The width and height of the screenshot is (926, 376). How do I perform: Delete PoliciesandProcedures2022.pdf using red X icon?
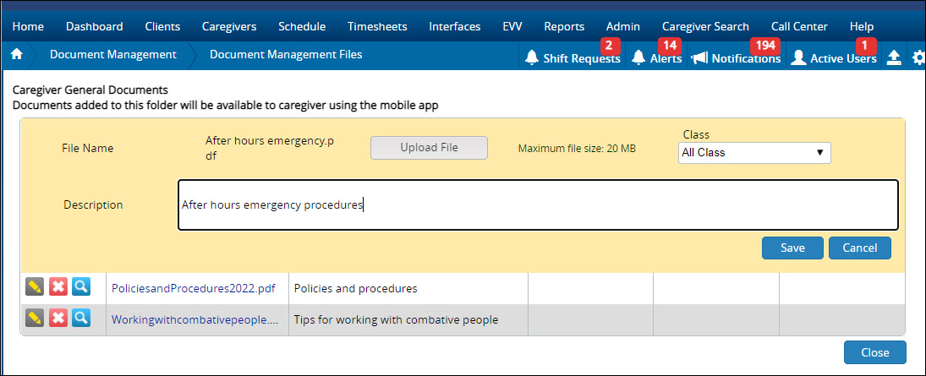58,287
